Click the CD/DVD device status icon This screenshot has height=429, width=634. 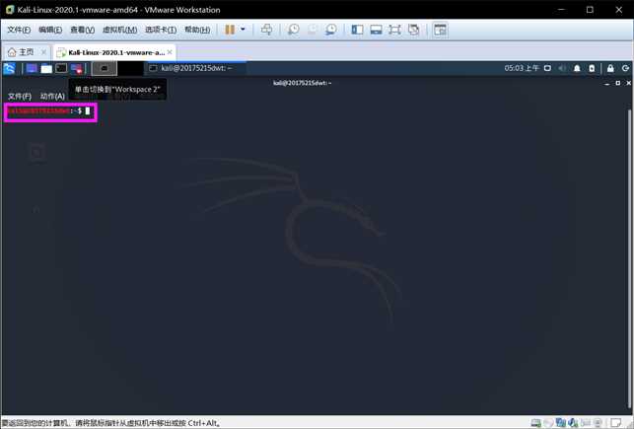(548, 423)
